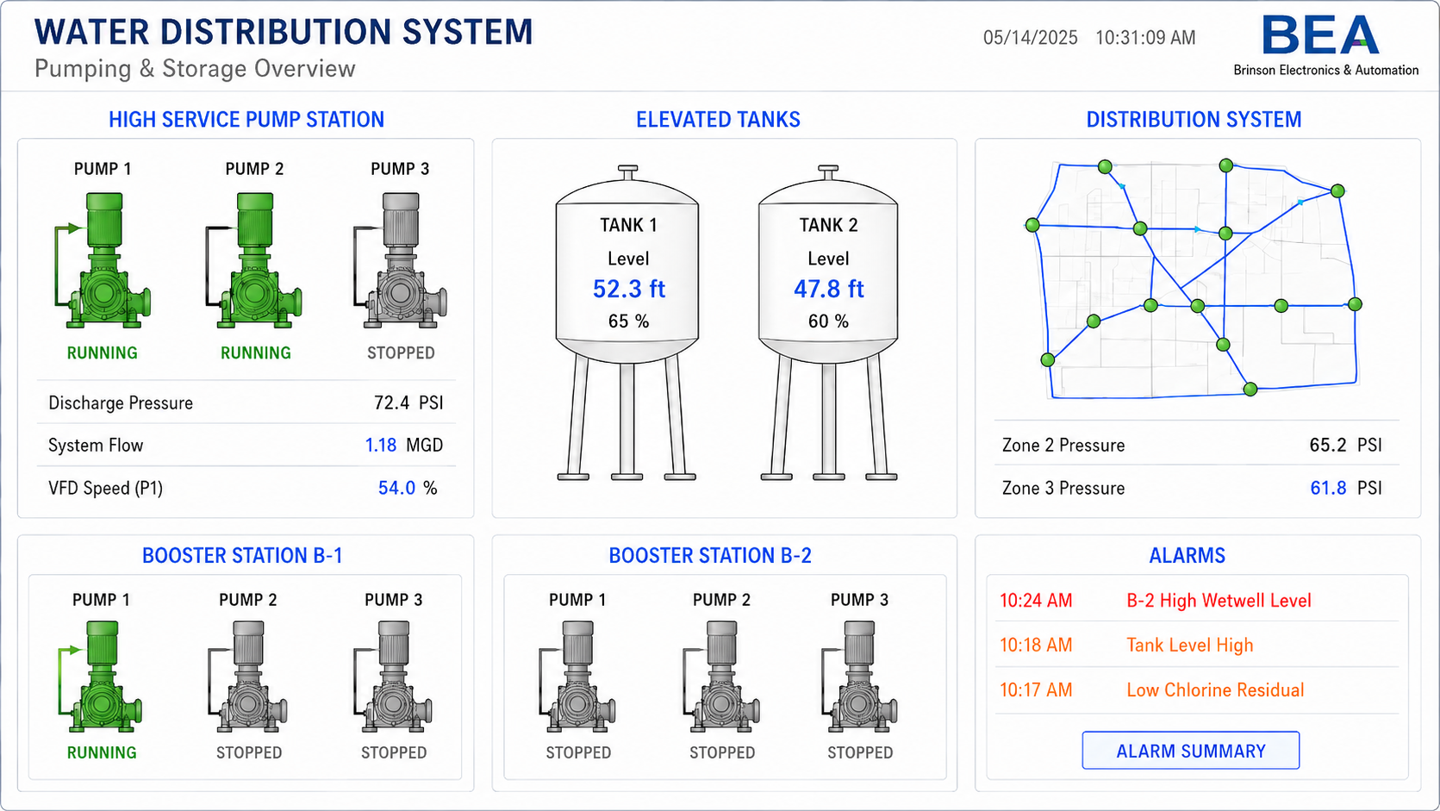Click the Discharge Pressure label

point(121,403)
